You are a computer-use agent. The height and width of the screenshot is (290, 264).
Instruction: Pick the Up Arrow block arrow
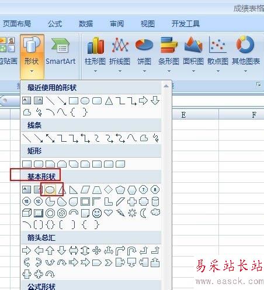[x=50, y=251]
